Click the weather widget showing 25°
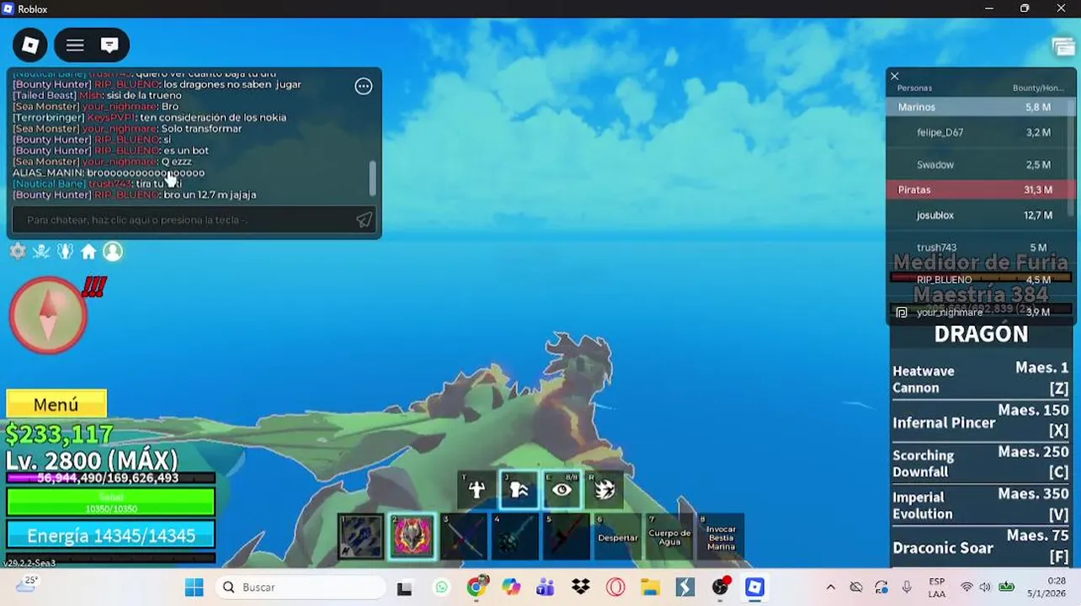 coord(26,584)
